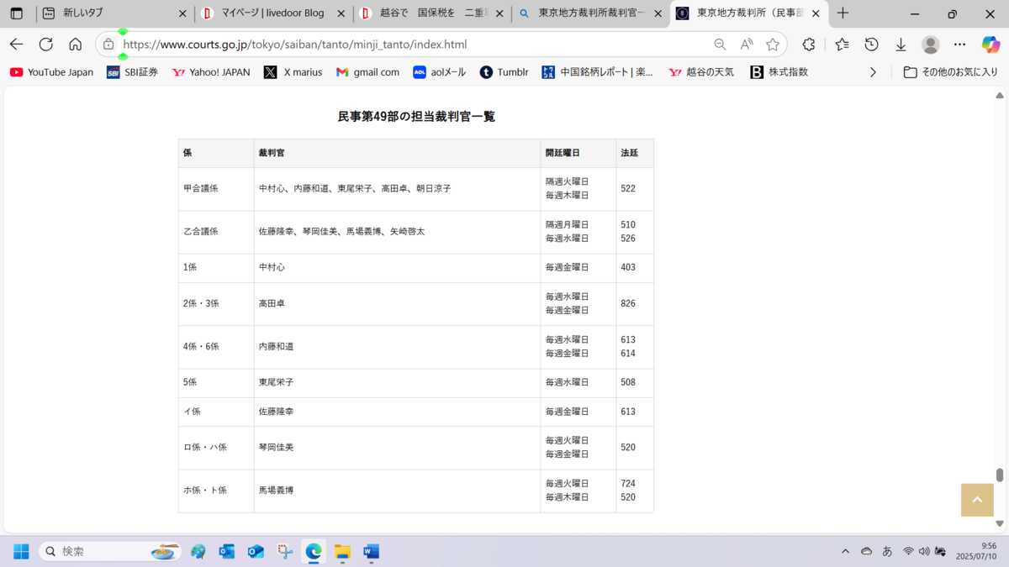Open the Downloads arrow icon
1009x567 pixels.
click(901, 45)
